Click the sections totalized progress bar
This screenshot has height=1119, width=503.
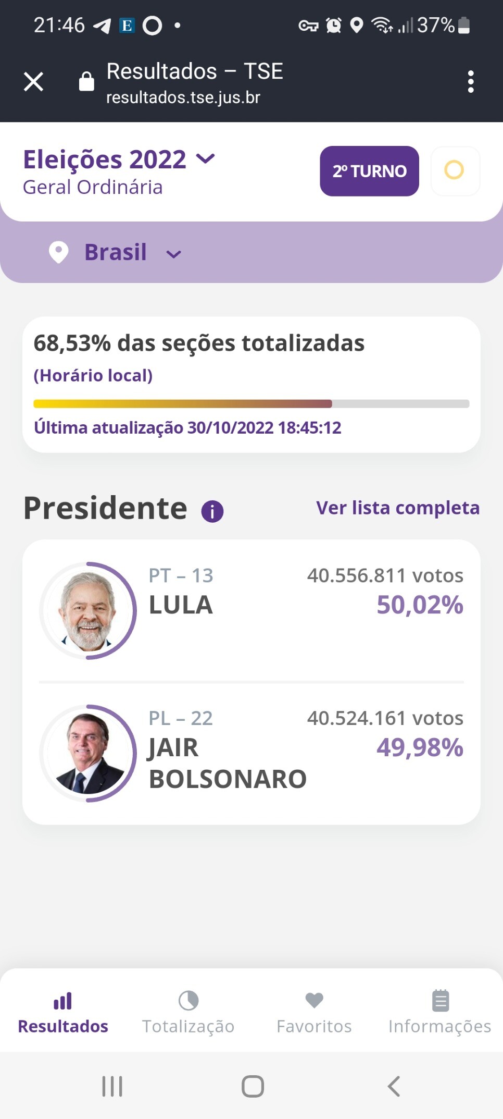coord(251,404)
